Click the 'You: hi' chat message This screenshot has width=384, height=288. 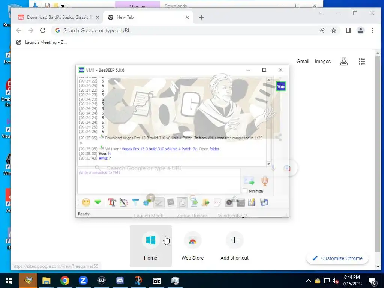[x=105, y=153]
